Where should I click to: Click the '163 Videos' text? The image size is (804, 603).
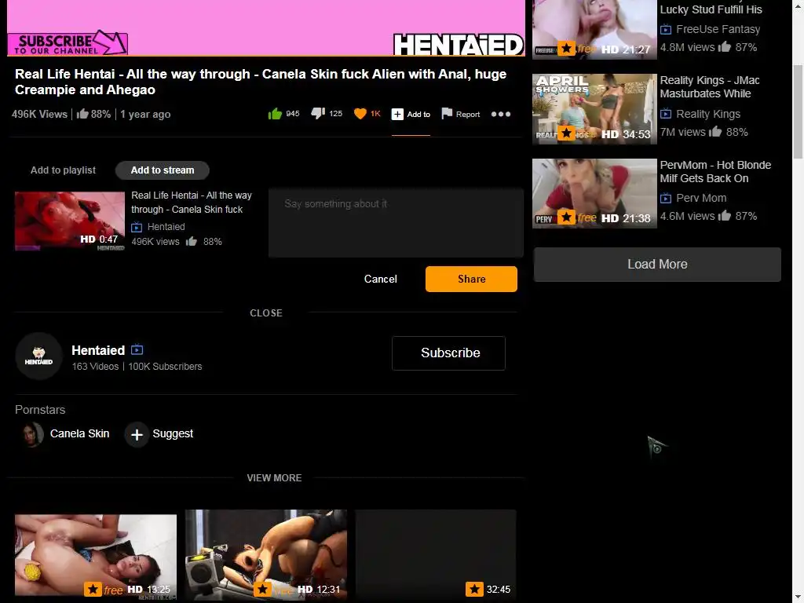[95, 367]
